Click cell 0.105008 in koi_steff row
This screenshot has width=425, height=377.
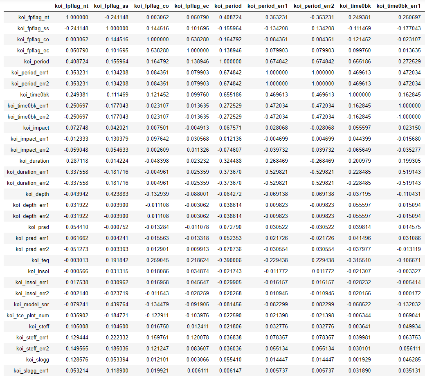tap(77, 327)
